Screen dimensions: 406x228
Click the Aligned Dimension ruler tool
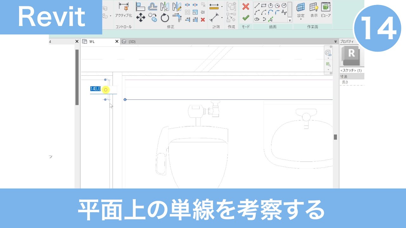214,7
